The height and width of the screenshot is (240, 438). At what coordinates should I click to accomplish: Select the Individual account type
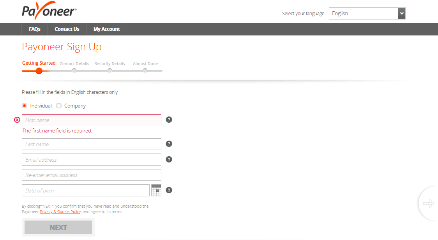coord(25,106)
